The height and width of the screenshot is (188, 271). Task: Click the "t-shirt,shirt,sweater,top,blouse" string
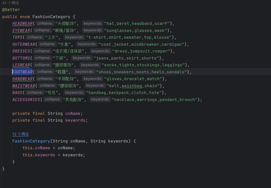pyautogui.click(x=129, y=37)
